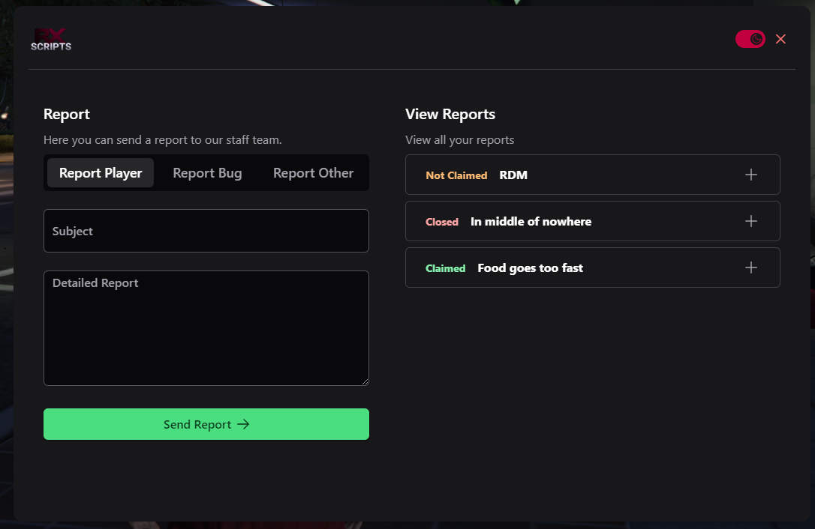Focus the Subject input field

pos(206,231)
